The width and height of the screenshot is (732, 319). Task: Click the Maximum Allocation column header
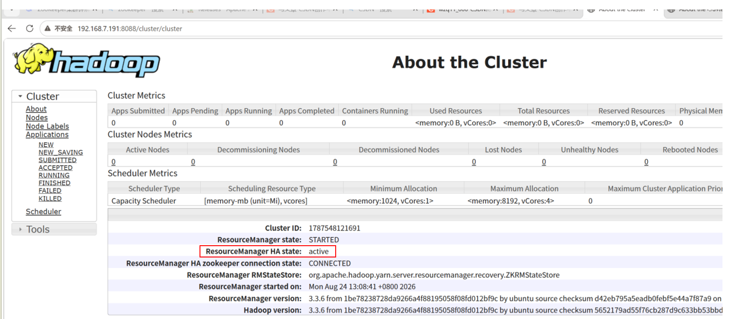click(x=524, y=189)
